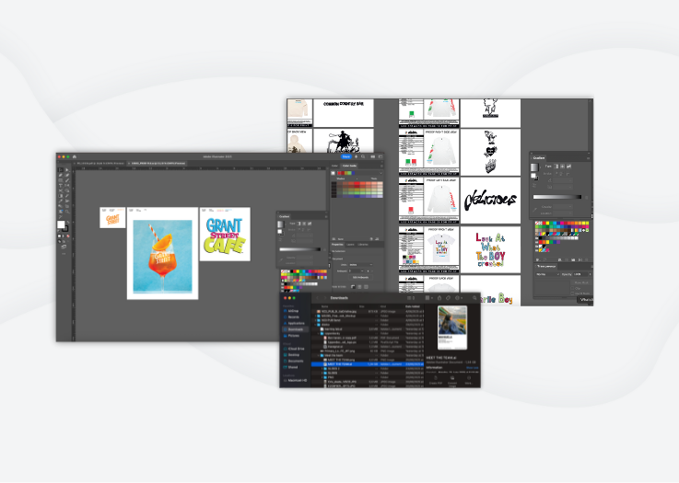
Task: Open the Color Guide harmony rules dropdown
Action: tap(380, 173)
